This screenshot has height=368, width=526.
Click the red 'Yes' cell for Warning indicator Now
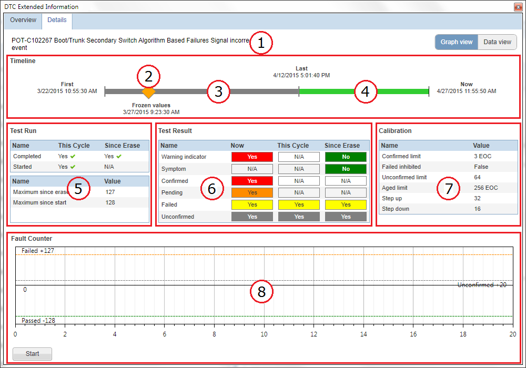click(252, 157)
